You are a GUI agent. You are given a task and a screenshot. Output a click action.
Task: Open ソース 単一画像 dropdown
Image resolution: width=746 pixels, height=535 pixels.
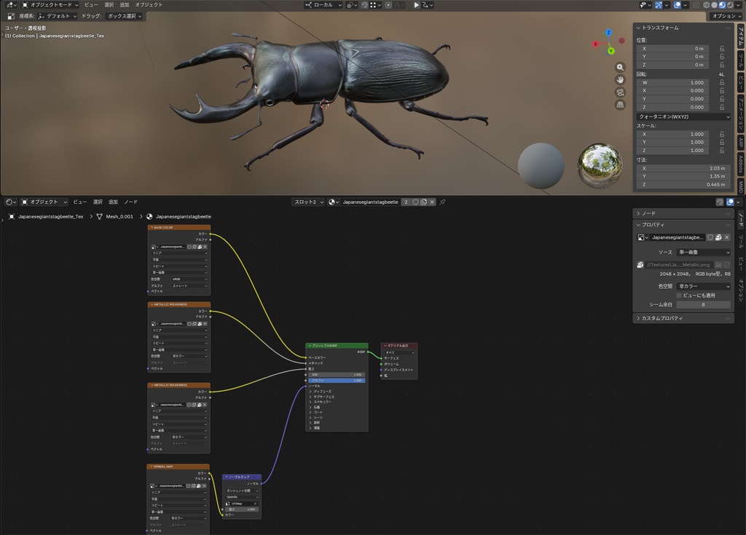(x=703, y=252)
